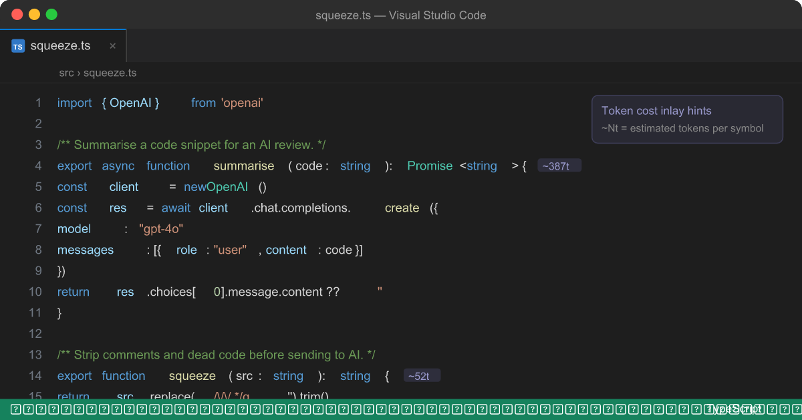The image size is (802, 420).
Task: Click the 'Summarise a code snippet' comment
Action: tap(192, 145)
